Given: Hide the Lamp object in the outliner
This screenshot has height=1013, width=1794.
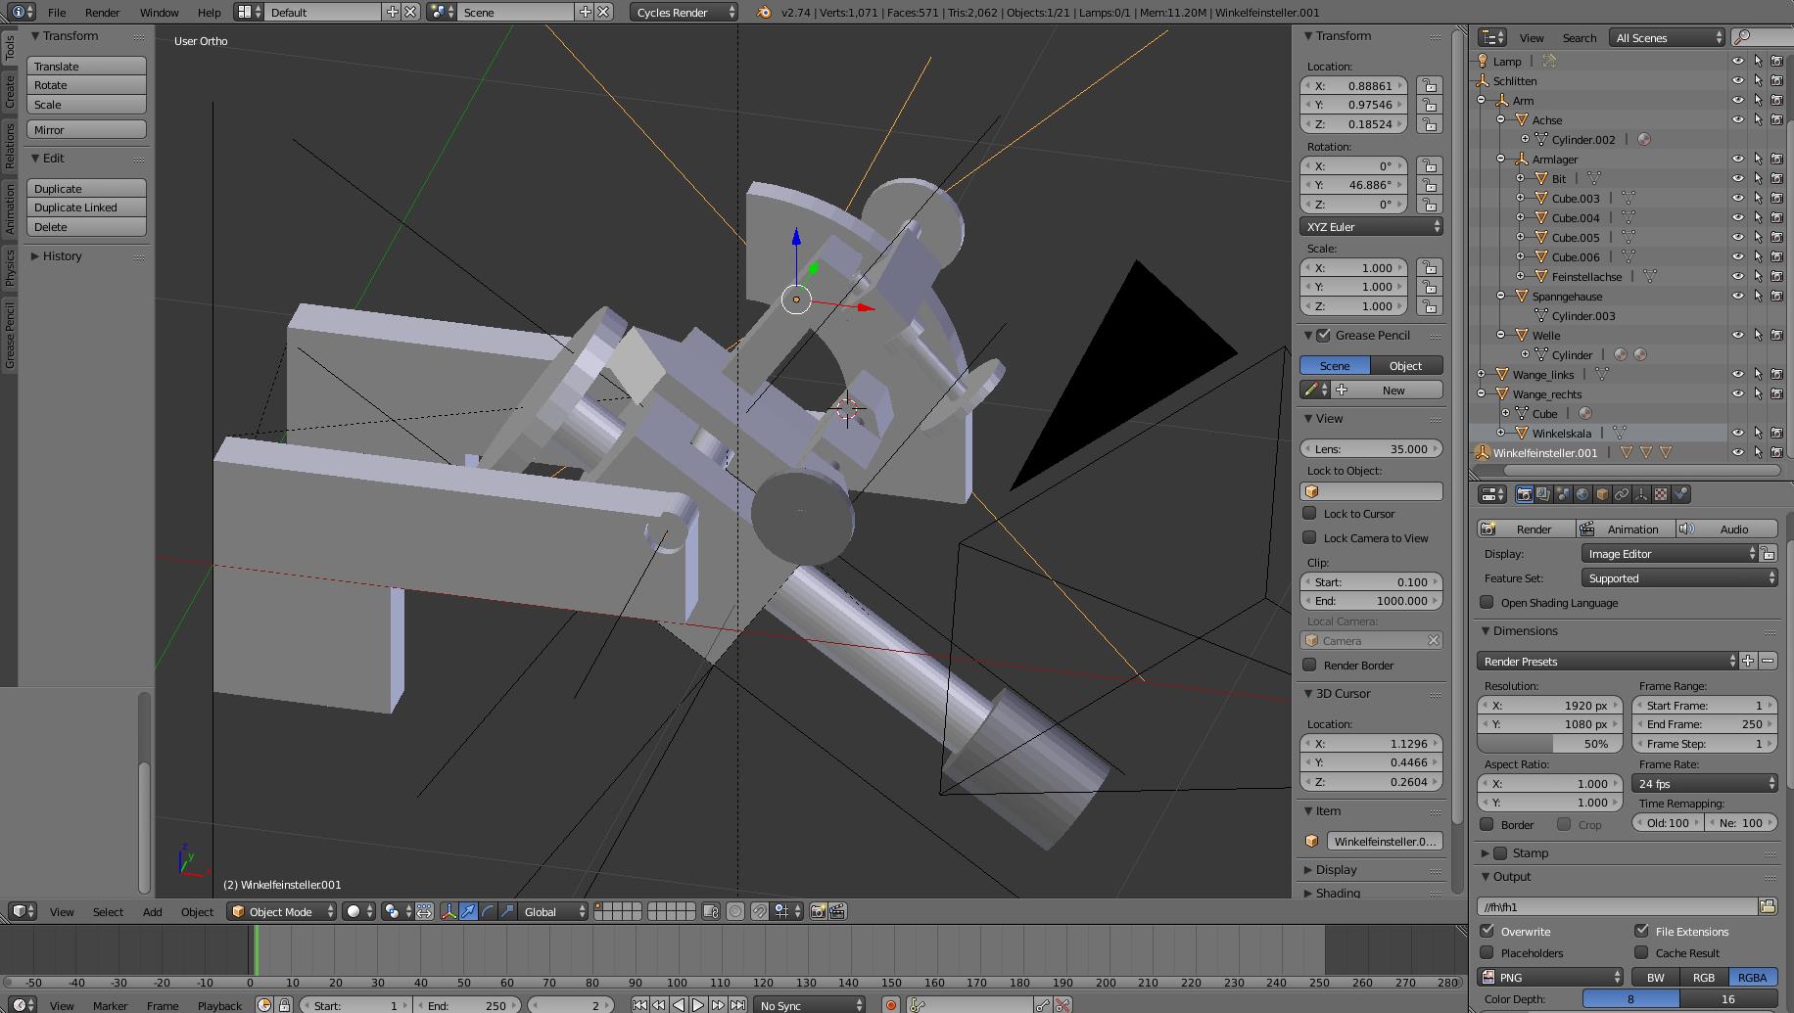Looking at the screenshot, I should coord(1738,61).
